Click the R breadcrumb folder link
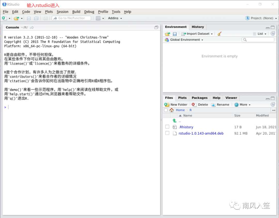The image size is (279, 218). tap(191, 110)
